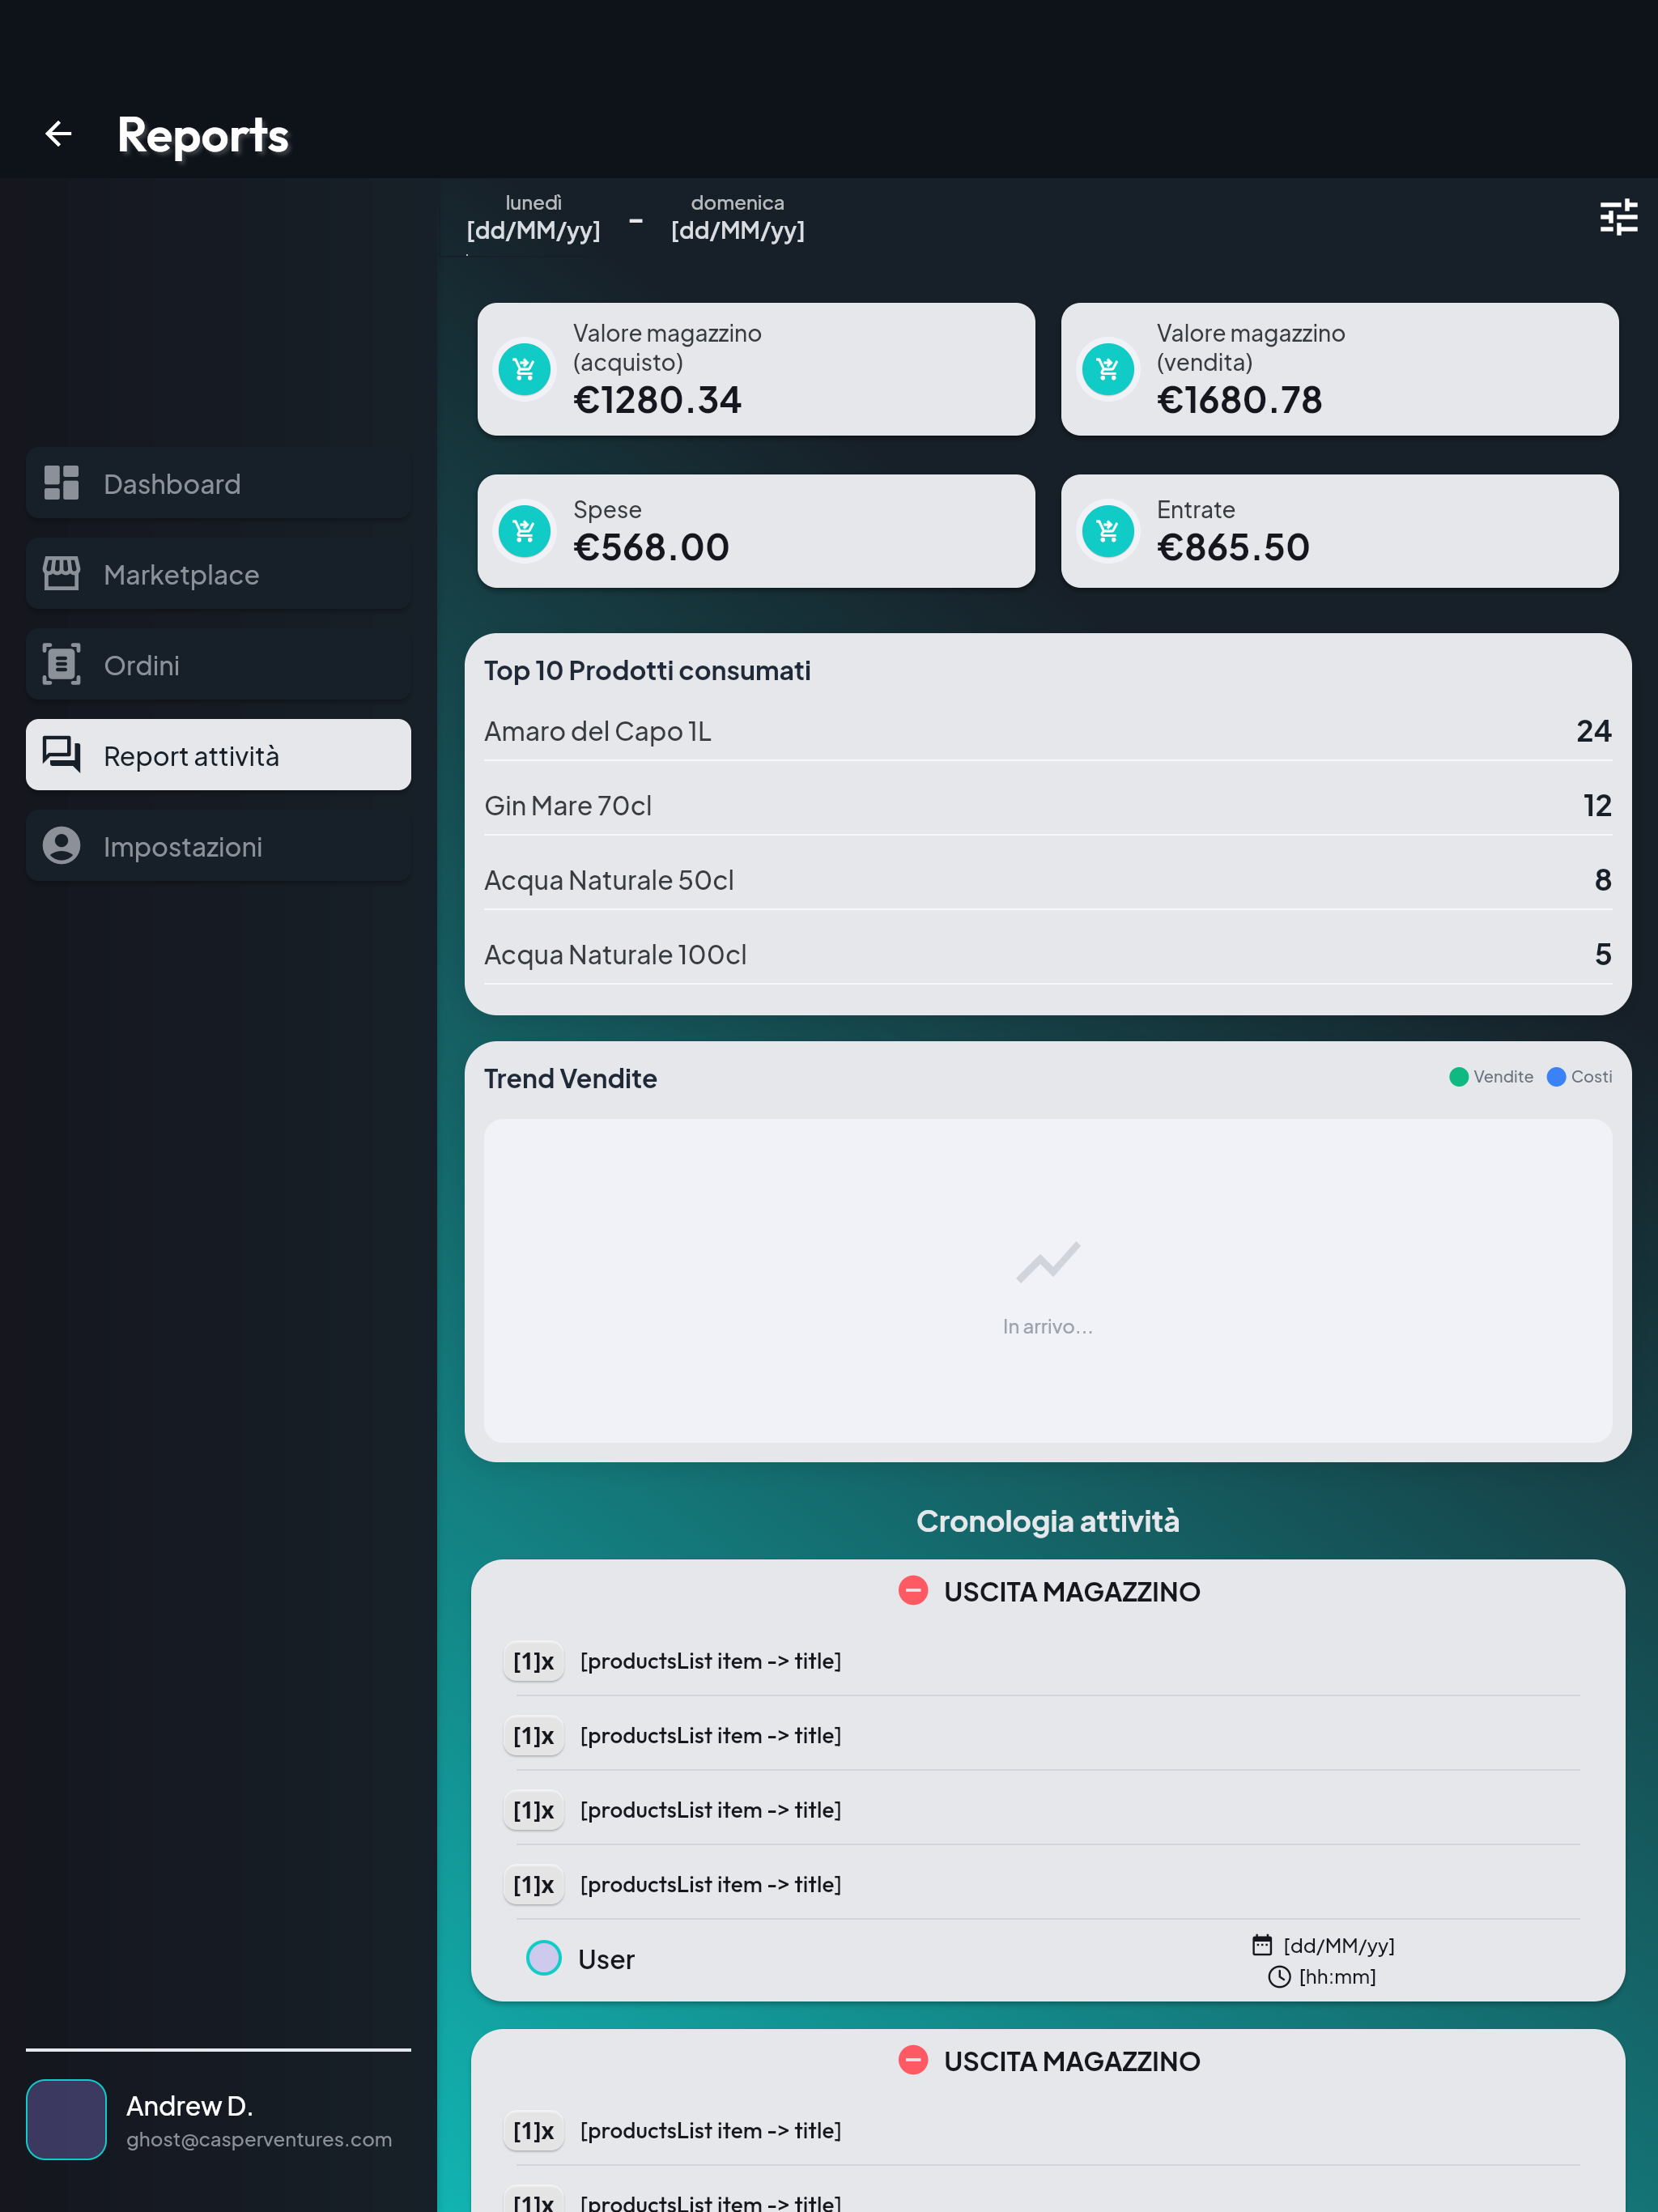Click the clock icon next to [hh:mm]
This screenshot has width=1658, height=2212.
pyautogui.click(x=1279, y=1977)
